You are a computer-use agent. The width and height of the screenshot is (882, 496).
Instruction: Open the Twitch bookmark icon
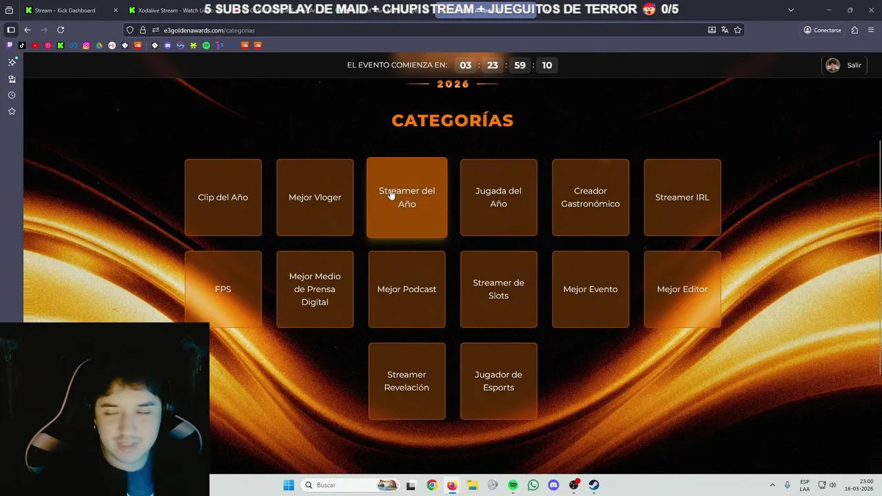point(9,45)
